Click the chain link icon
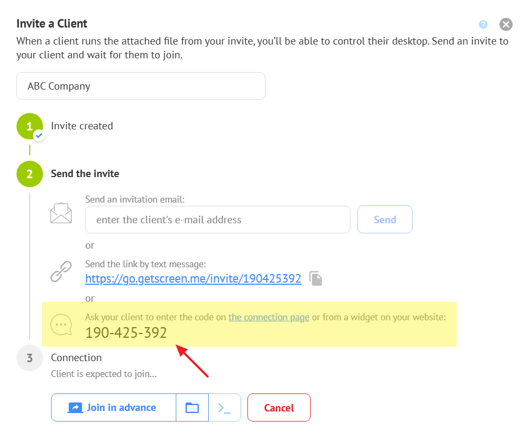Screen dimensions: 531x438 61,271
